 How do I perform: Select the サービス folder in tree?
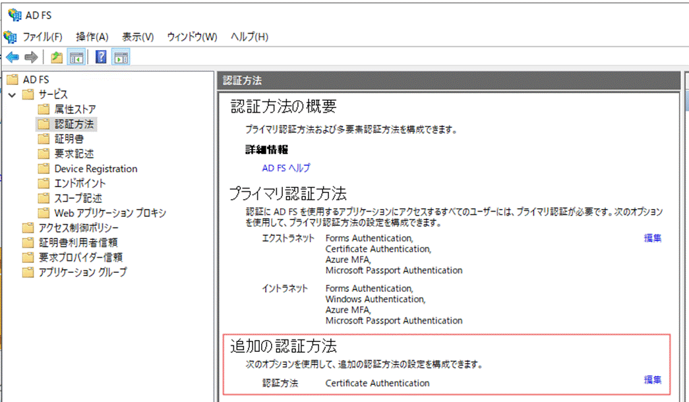(x=53, y=94)
